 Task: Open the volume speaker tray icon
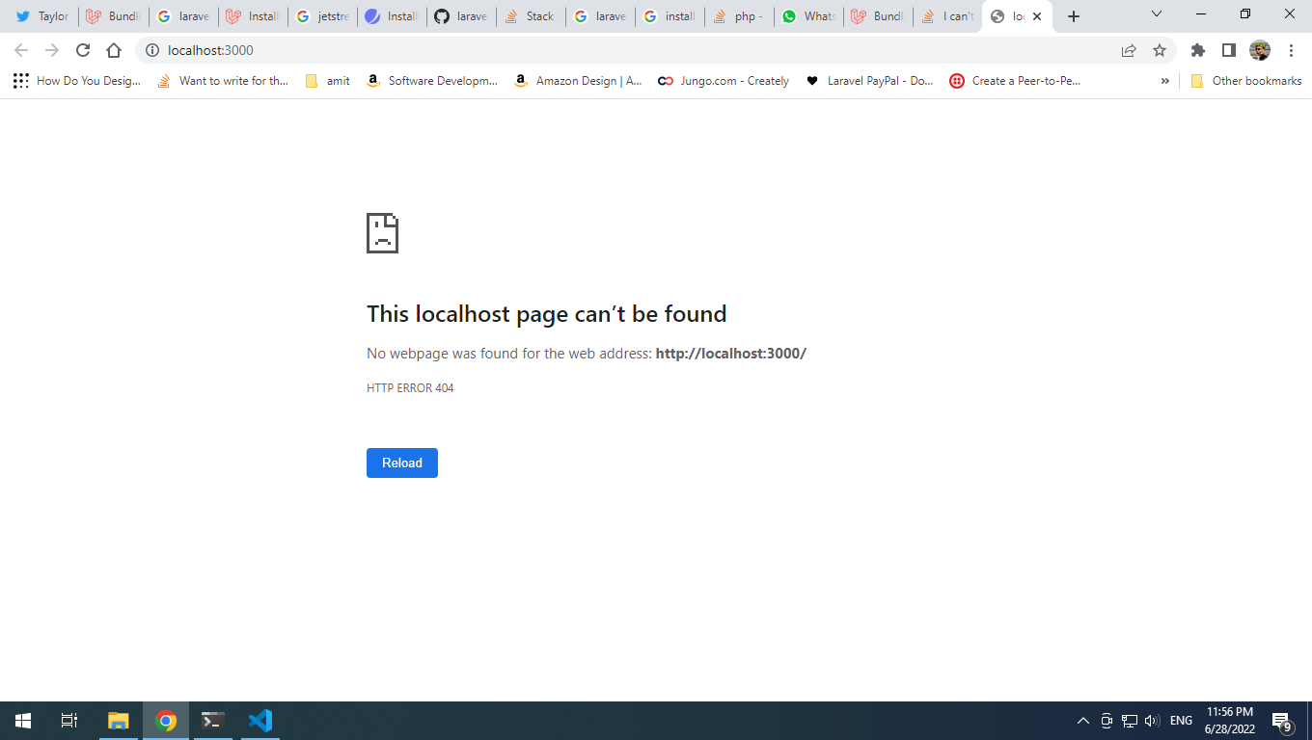coord(1152,721)
